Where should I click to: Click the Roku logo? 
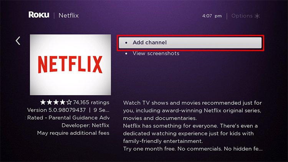pyautogui.click(x=39, y=15)
